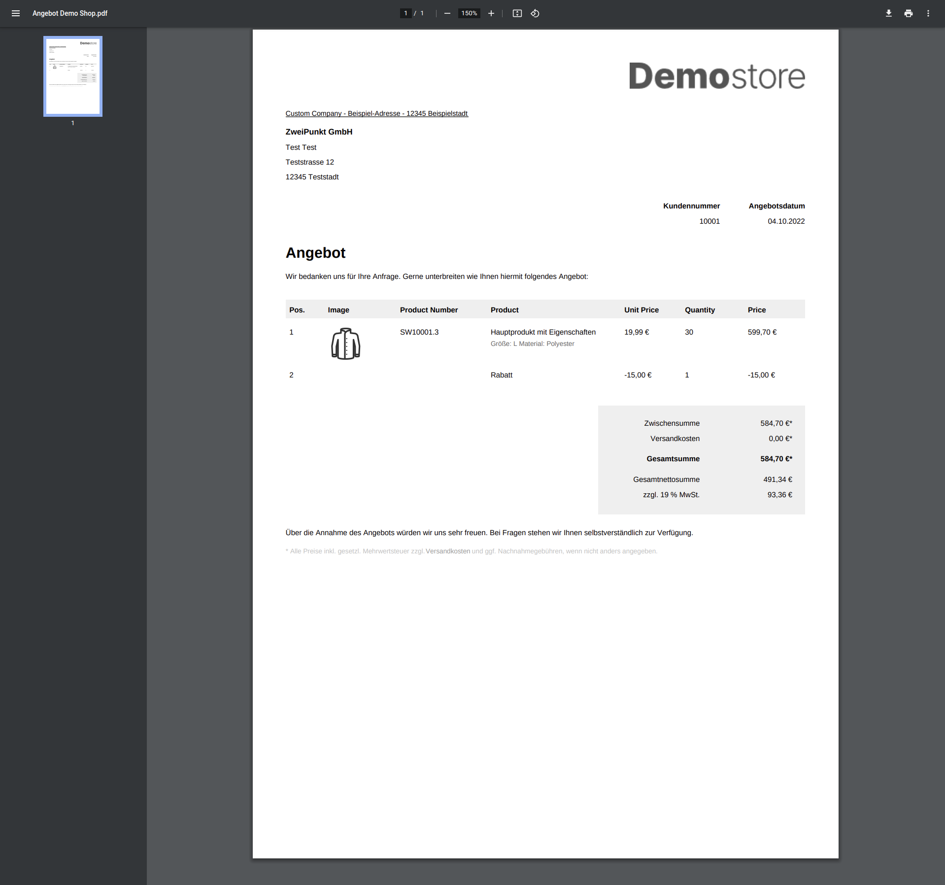Click the zoom out minus icon
Viewport: 945px width, 885px height.
[447, 13]
